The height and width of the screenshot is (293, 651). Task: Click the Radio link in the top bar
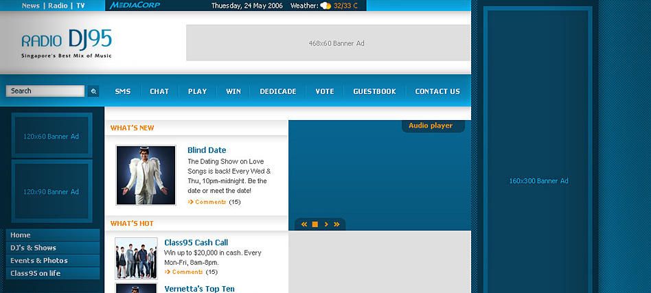click(58, 5)
